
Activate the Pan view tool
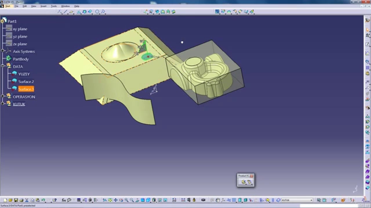click(x=115, y=200)
